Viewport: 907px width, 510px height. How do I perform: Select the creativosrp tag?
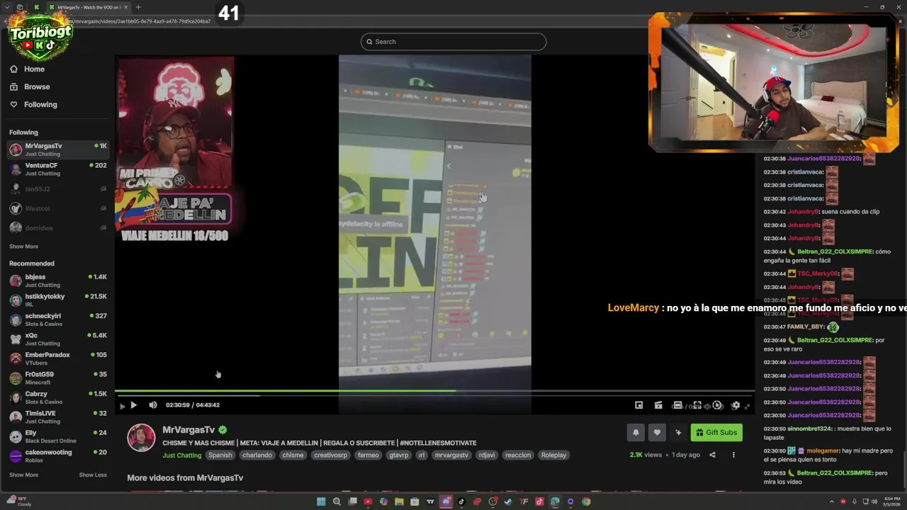pyautogui.click(x=331, y=455)
